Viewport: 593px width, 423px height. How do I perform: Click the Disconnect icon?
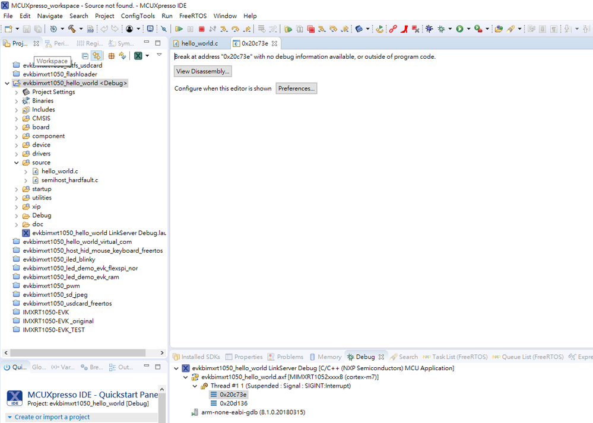click(x=213, y=28)
